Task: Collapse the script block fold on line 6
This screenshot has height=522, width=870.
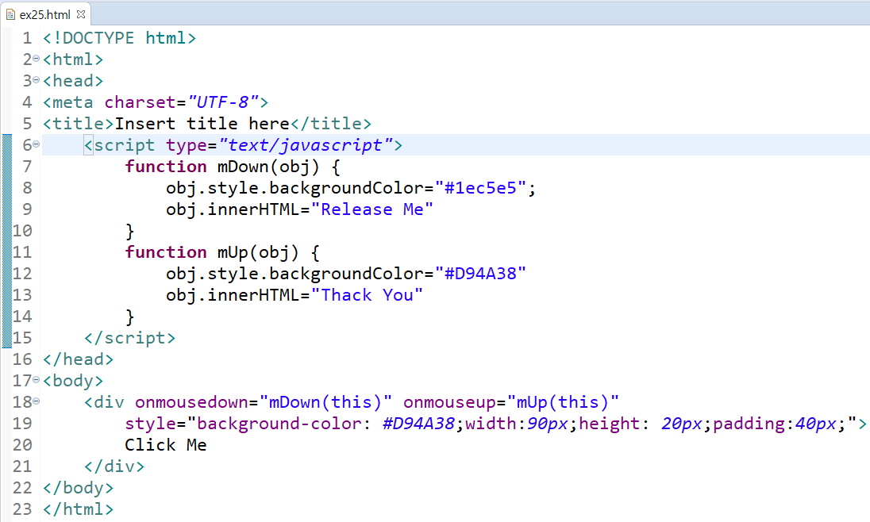Action: pyautogui.click(x=36, y=144)
